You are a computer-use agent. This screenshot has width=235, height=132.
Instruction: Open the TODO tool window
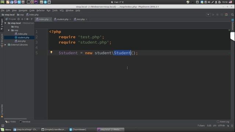[x=11, y=122]
